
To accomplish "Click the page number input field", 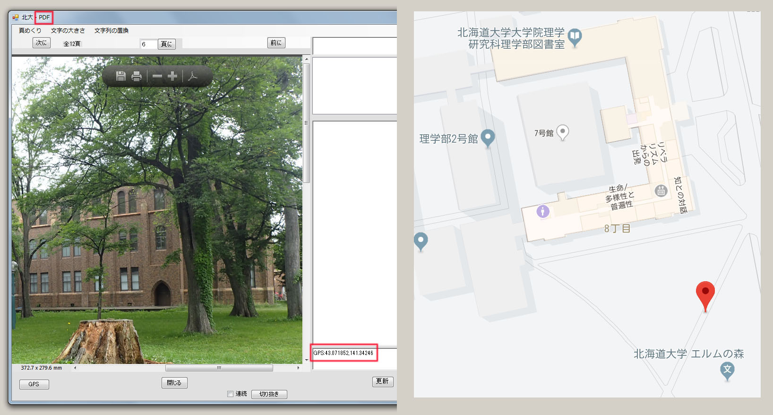I will click(148, 44).
